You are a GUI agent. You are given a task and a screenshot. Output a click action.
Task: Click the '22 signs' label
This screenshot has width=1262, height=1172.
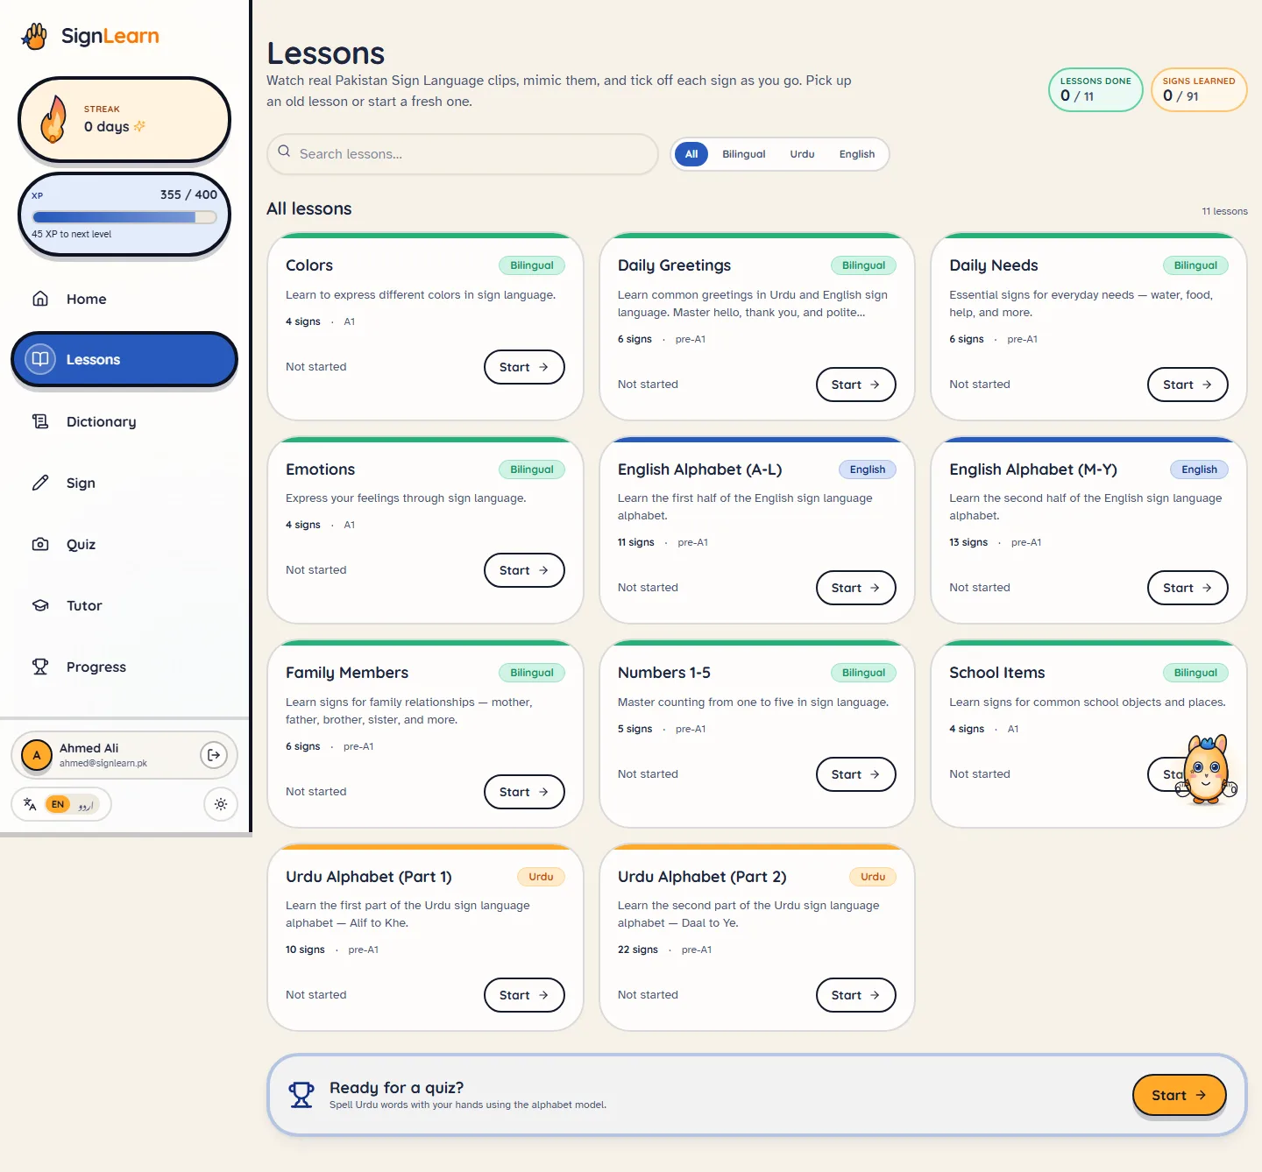tap(638, 950)
